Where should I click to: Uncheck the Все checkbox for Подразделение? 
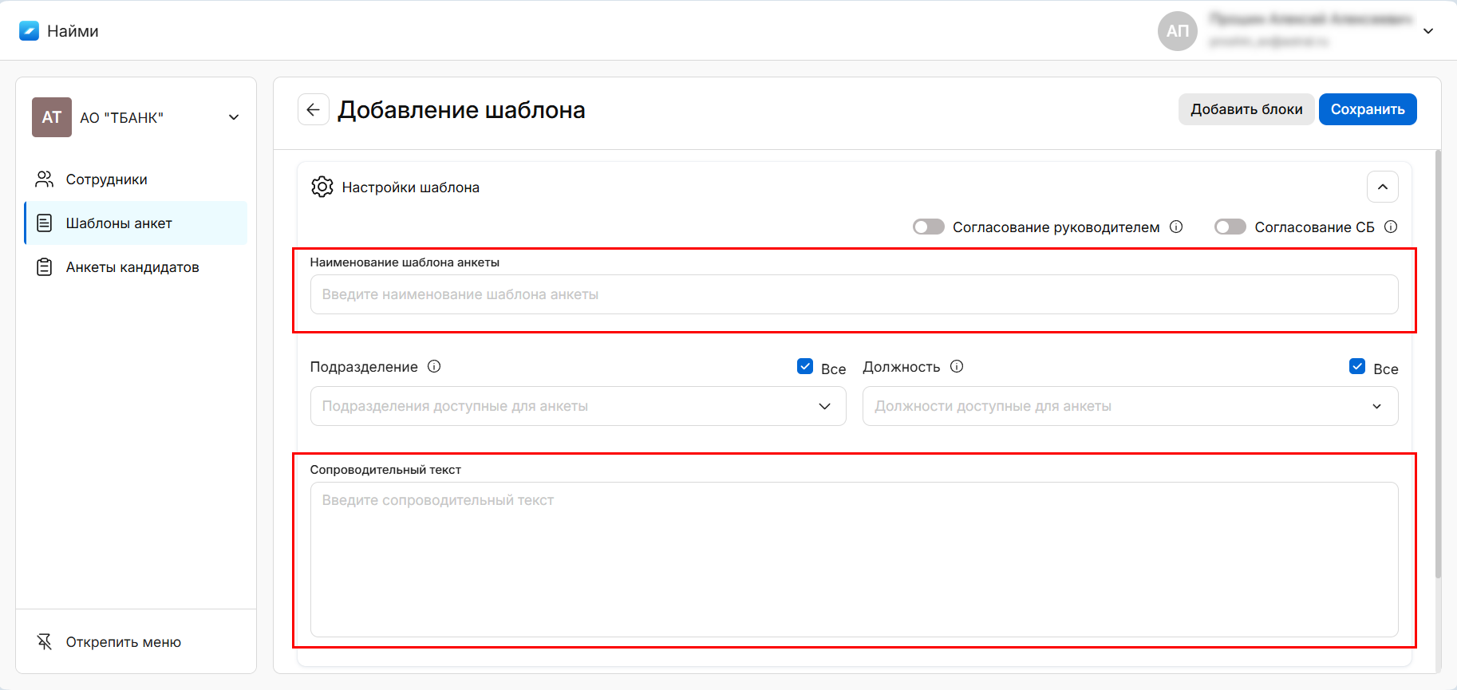[804, 366]
